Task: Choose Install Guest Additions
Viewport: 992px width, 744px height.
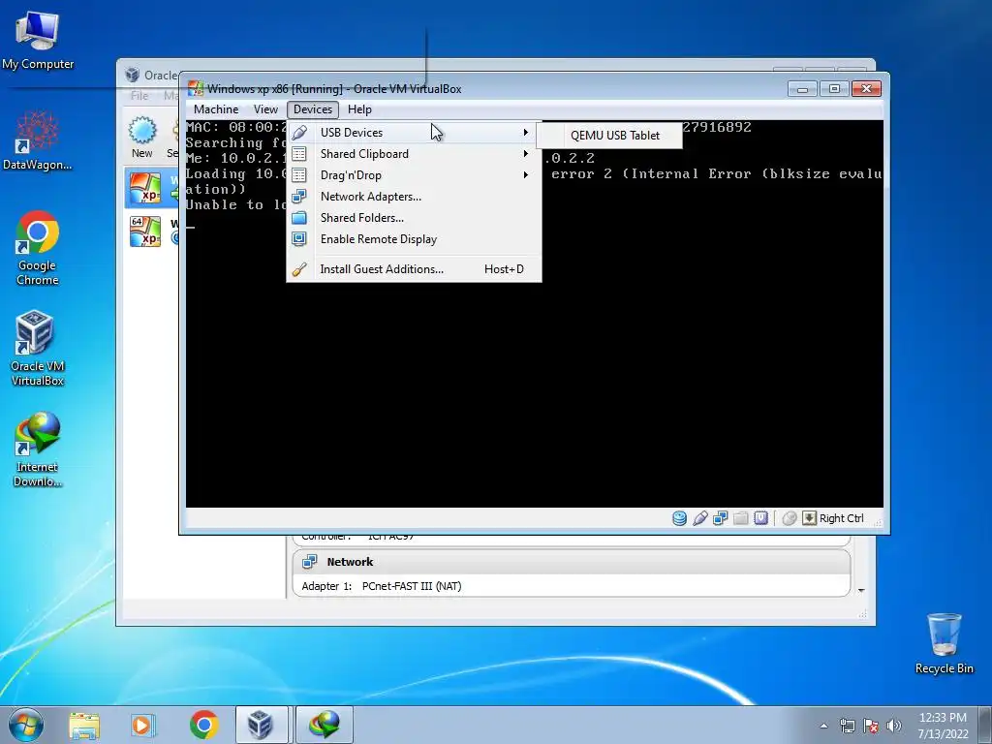Action: [x=414, y=269]
